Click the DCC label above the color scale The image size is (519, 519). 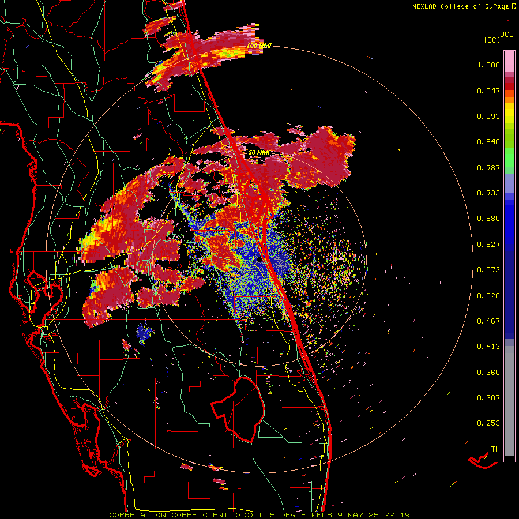click(506, 35)
